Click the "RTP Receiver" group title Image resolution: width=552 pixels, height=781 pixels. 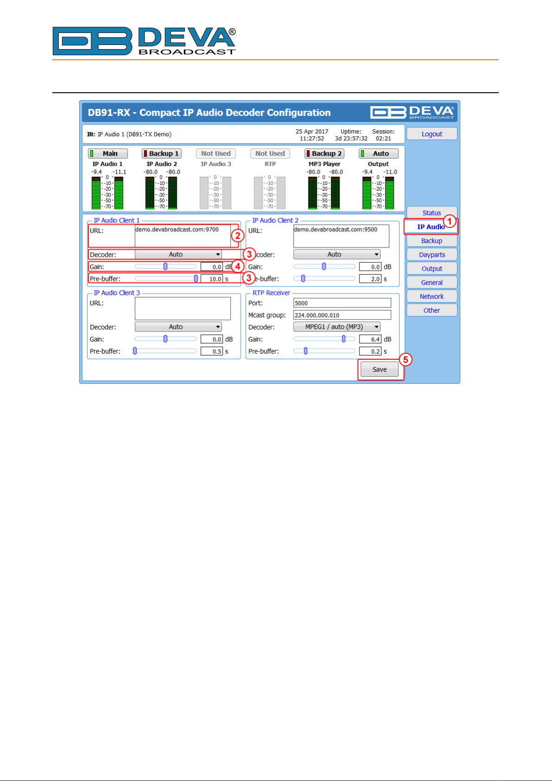coord(271,293)
